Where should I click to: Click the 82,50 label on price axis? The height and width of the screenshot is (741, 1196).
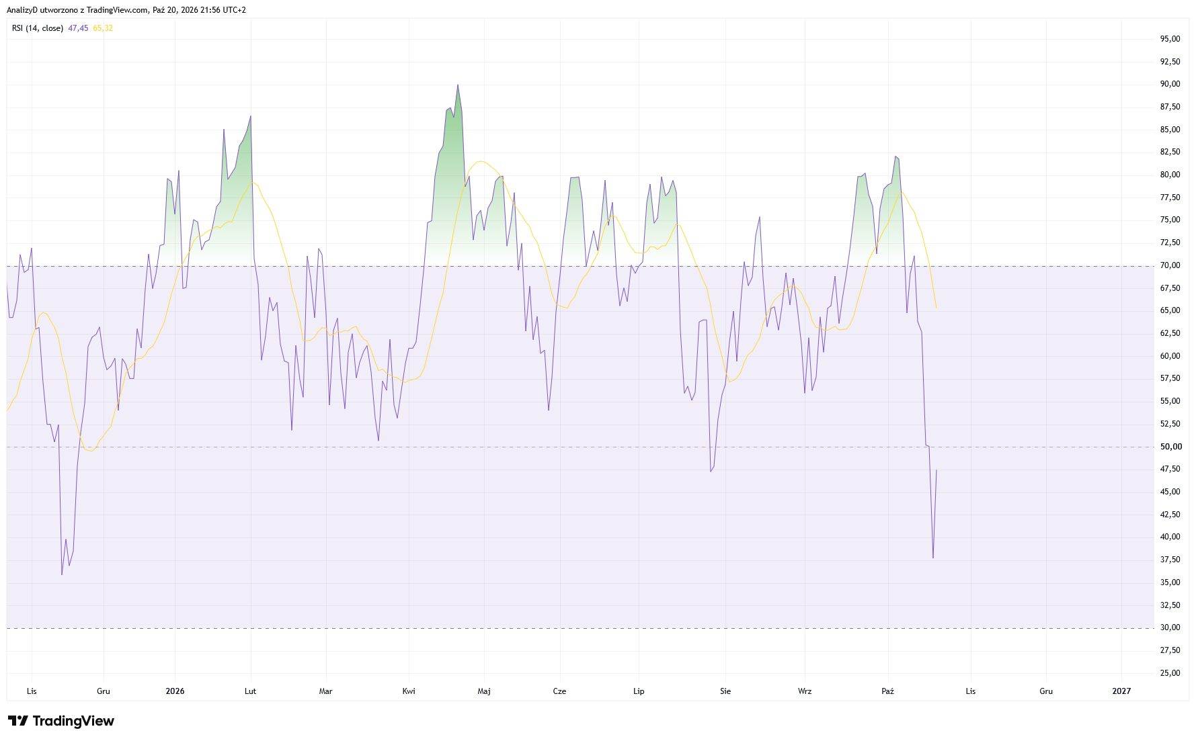coord(1170,152)
